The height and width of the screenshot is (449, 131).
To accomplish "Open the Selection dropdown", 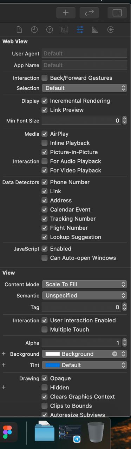I will pyautogui.click(x=84, y=88).
